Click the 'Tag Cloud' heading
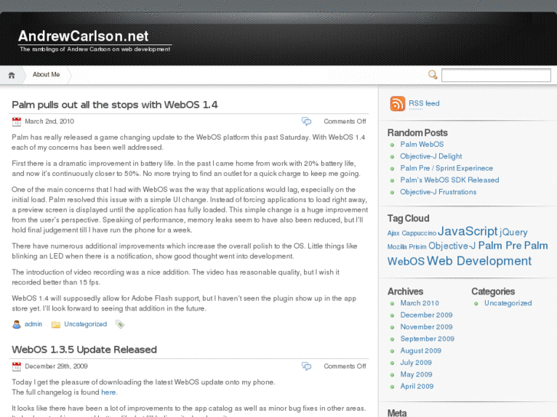 point(408,218)
